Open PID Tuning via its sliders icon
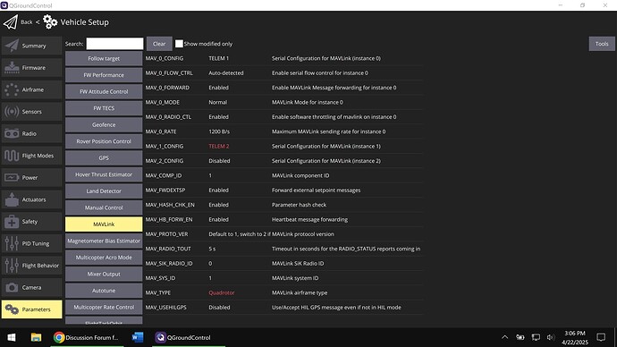The width and height of the screenshot is (617, 347). 12,243
